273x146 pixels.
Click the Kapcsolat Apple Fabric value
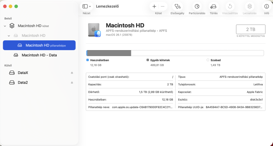[255, 92]
